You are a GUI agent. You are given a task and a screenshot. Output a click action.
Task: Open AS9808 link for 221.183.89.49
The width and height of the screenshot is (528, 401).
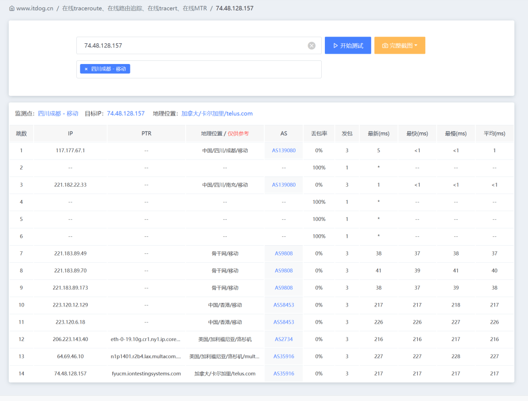[x=284, y=253]
